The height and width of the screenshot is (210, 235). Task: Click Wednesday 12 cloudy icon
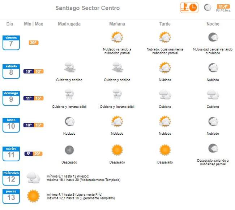(33, 177)
